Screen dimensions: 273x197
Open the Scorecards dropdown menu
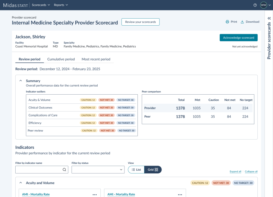[41, 5]
